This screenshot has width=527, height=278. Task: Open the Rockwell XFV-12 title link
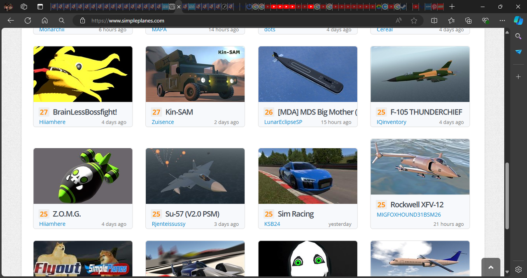[x=417, y=205]
